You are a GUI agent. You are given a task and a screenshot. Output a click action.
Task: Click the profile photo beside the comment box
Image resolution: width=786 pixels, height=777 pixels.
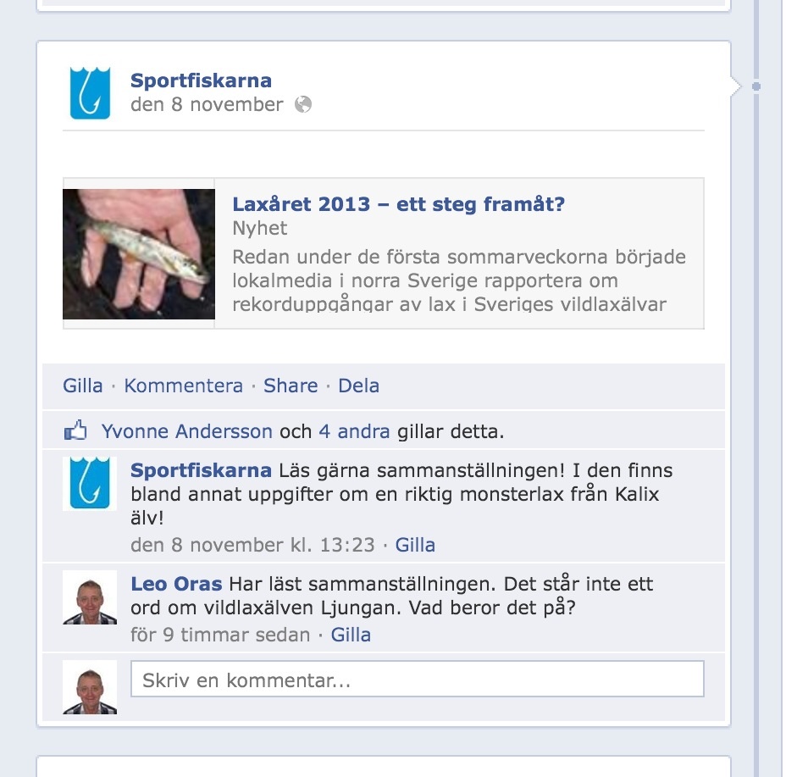[90, 686]
